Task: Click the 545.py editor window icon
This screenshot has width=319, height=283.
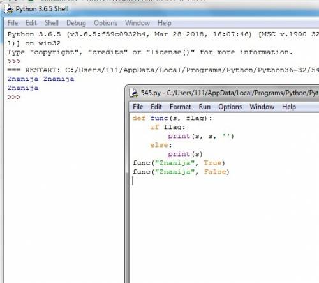Action: 134,93
